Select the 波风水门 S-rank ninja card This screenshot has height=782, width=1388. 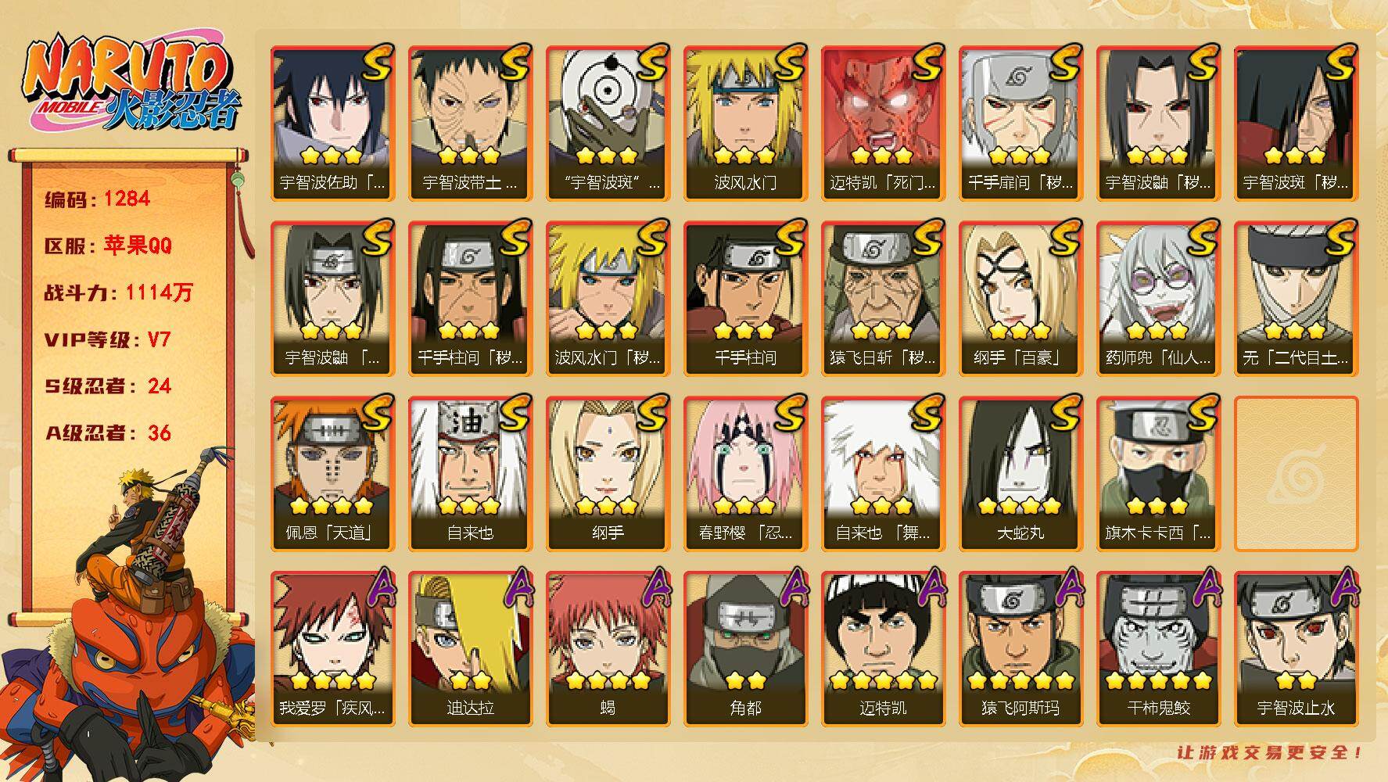(745, 124)
